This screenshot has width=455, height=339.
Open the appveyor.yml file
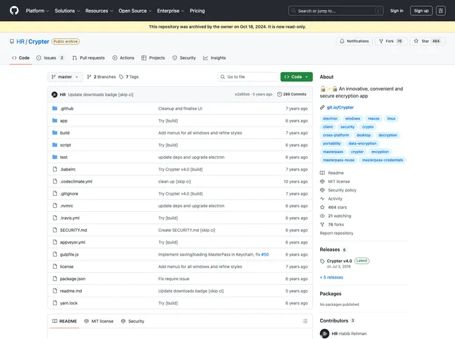pos(73,242)
